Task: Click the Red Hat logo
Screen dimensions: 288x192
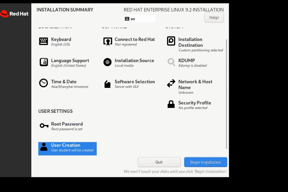Action: pos(14,14)
